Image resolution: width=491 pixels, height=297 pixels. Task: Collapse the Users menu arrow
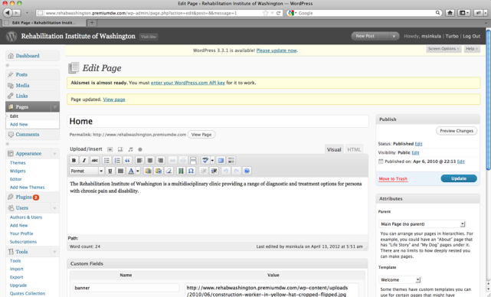tap(55, 208)
